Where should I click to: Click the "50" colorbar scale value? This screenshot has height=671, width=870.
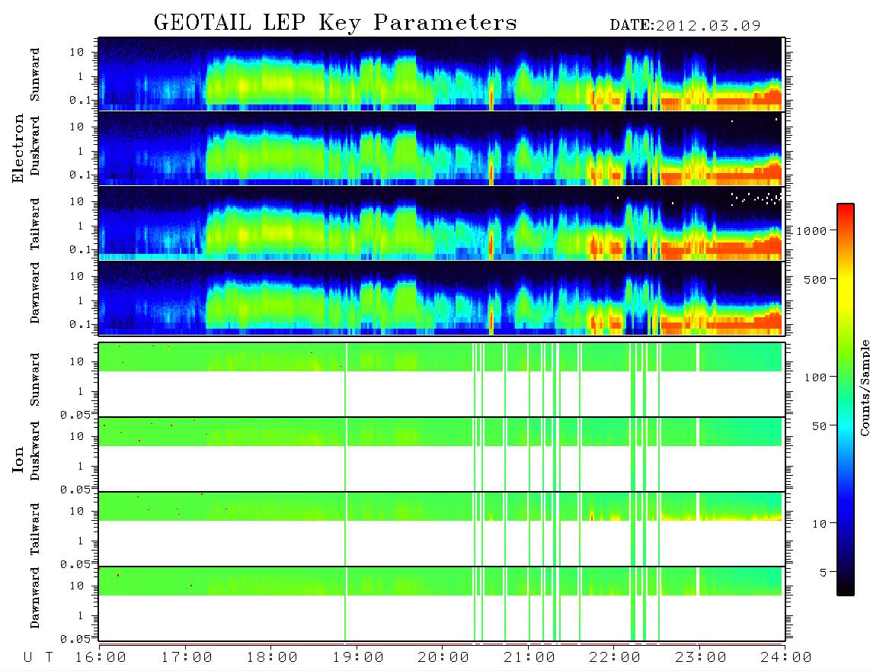(x=820, y=426)
